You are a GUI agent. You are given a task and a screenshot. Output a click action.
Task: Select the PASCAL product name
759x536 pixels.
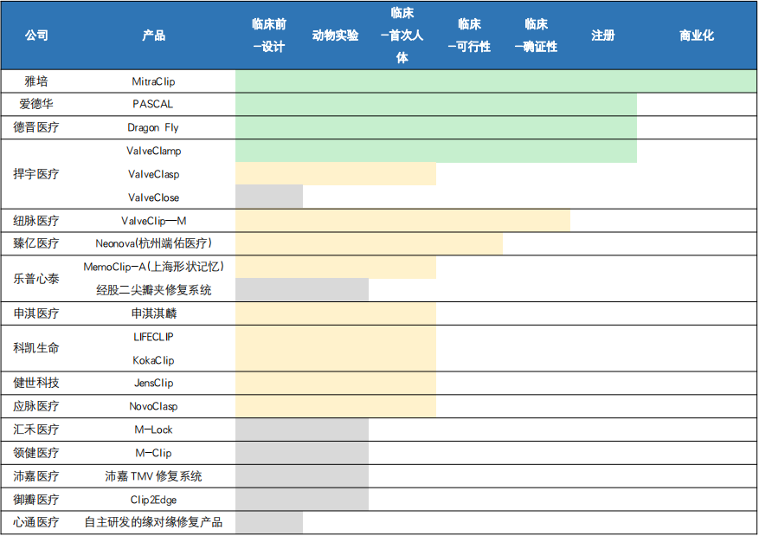click(x=153, y=104)
